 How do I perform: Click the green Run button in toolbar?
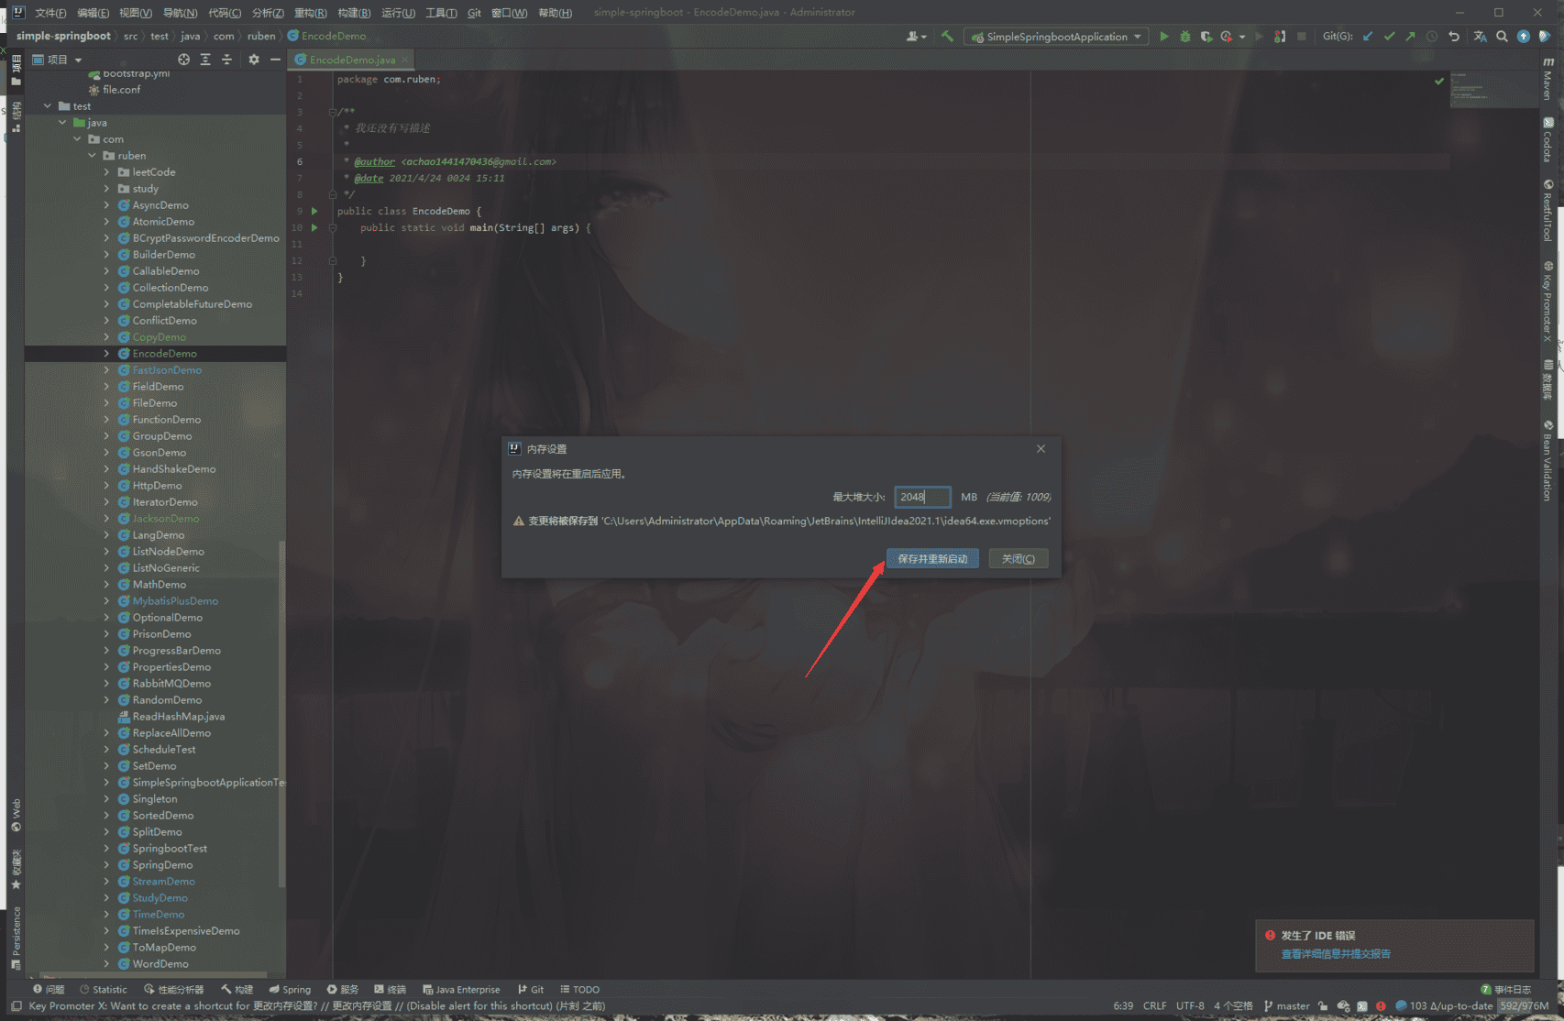(1163, 37)
